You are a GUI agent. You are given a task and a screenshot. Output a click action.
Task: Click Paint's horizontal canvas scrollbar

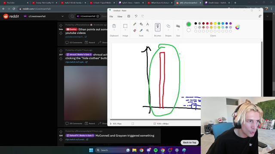click(156, 120)
